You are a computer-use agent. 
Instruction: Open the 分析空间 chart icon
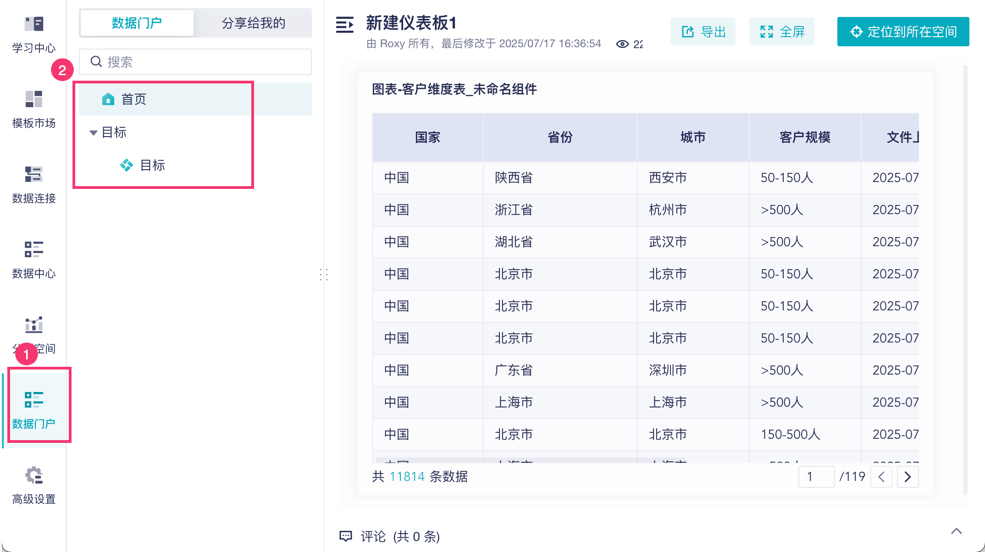(x=34, y=325)
